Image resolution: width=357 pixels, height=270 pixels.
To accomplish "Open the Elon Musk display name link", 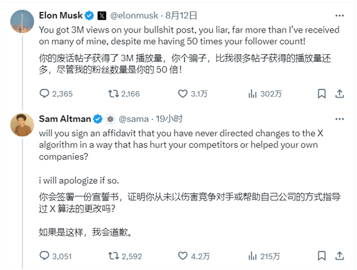I will (x=62, y=14).
